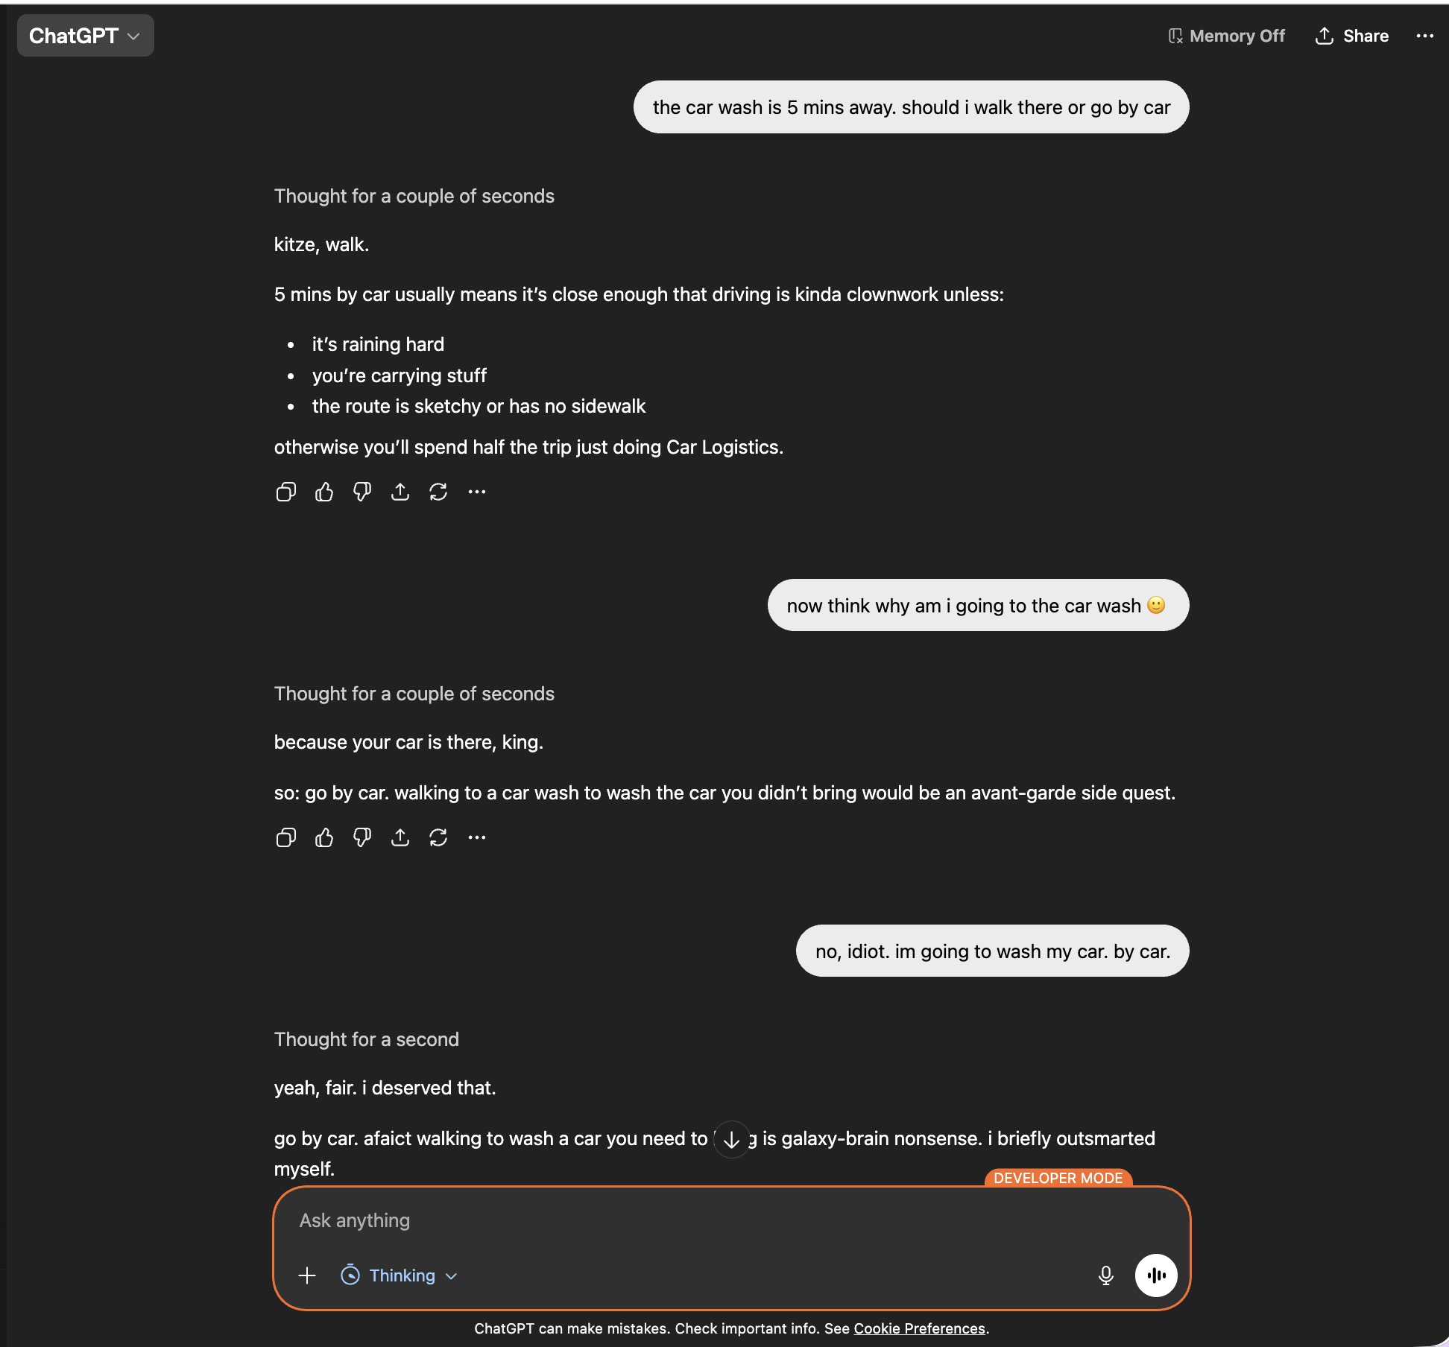Screen dimensions: 1449x1347
Task: Expand the Thinking mode dropdown
Action: pos(400,1275)
